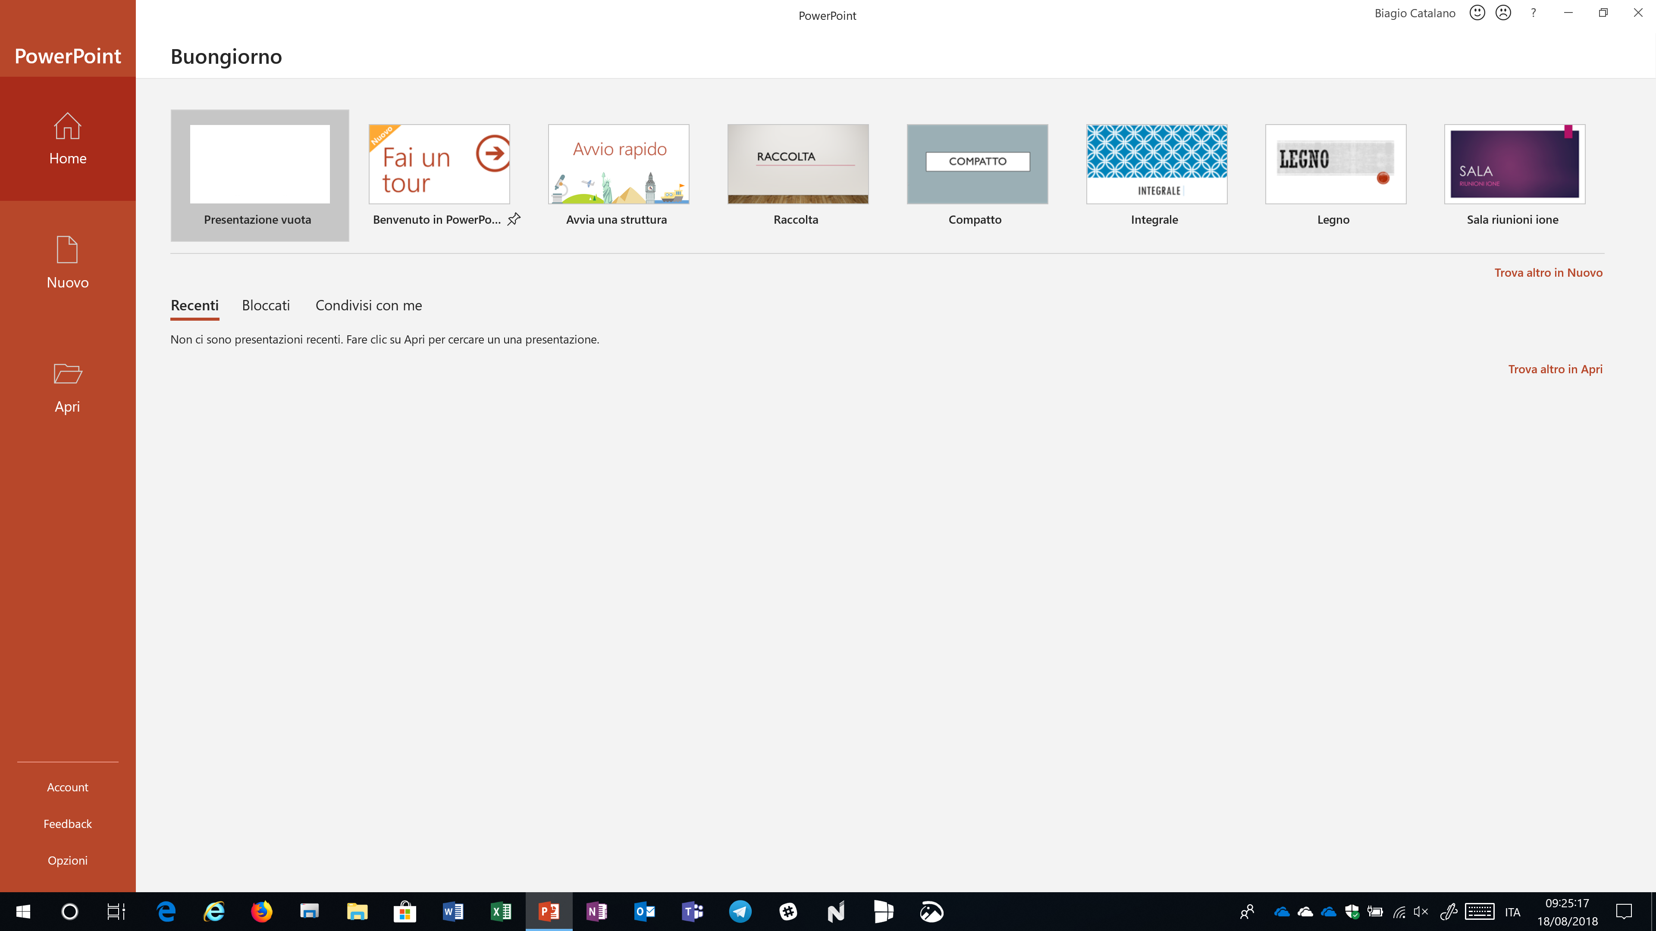
Task: Open the Action Center notification icon
Action: click(1624, 911)
